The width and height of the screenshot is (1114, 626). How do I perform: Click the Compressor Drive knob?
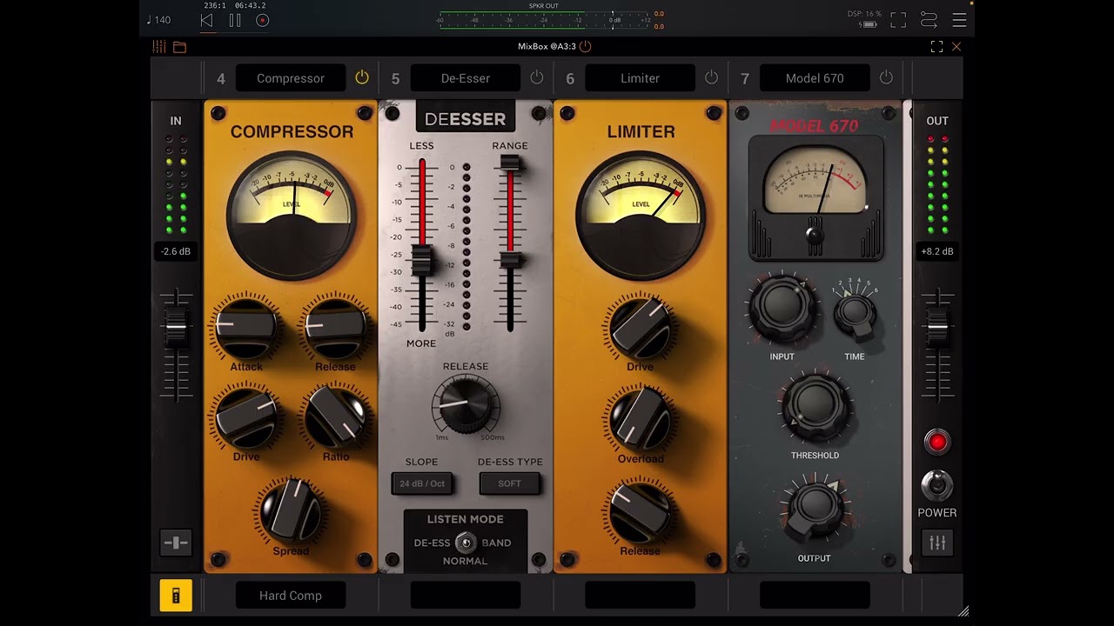pos(246,417)
